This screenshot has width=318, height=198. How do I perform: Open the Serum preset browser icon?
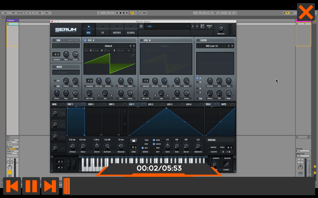[x=202, y=26]
